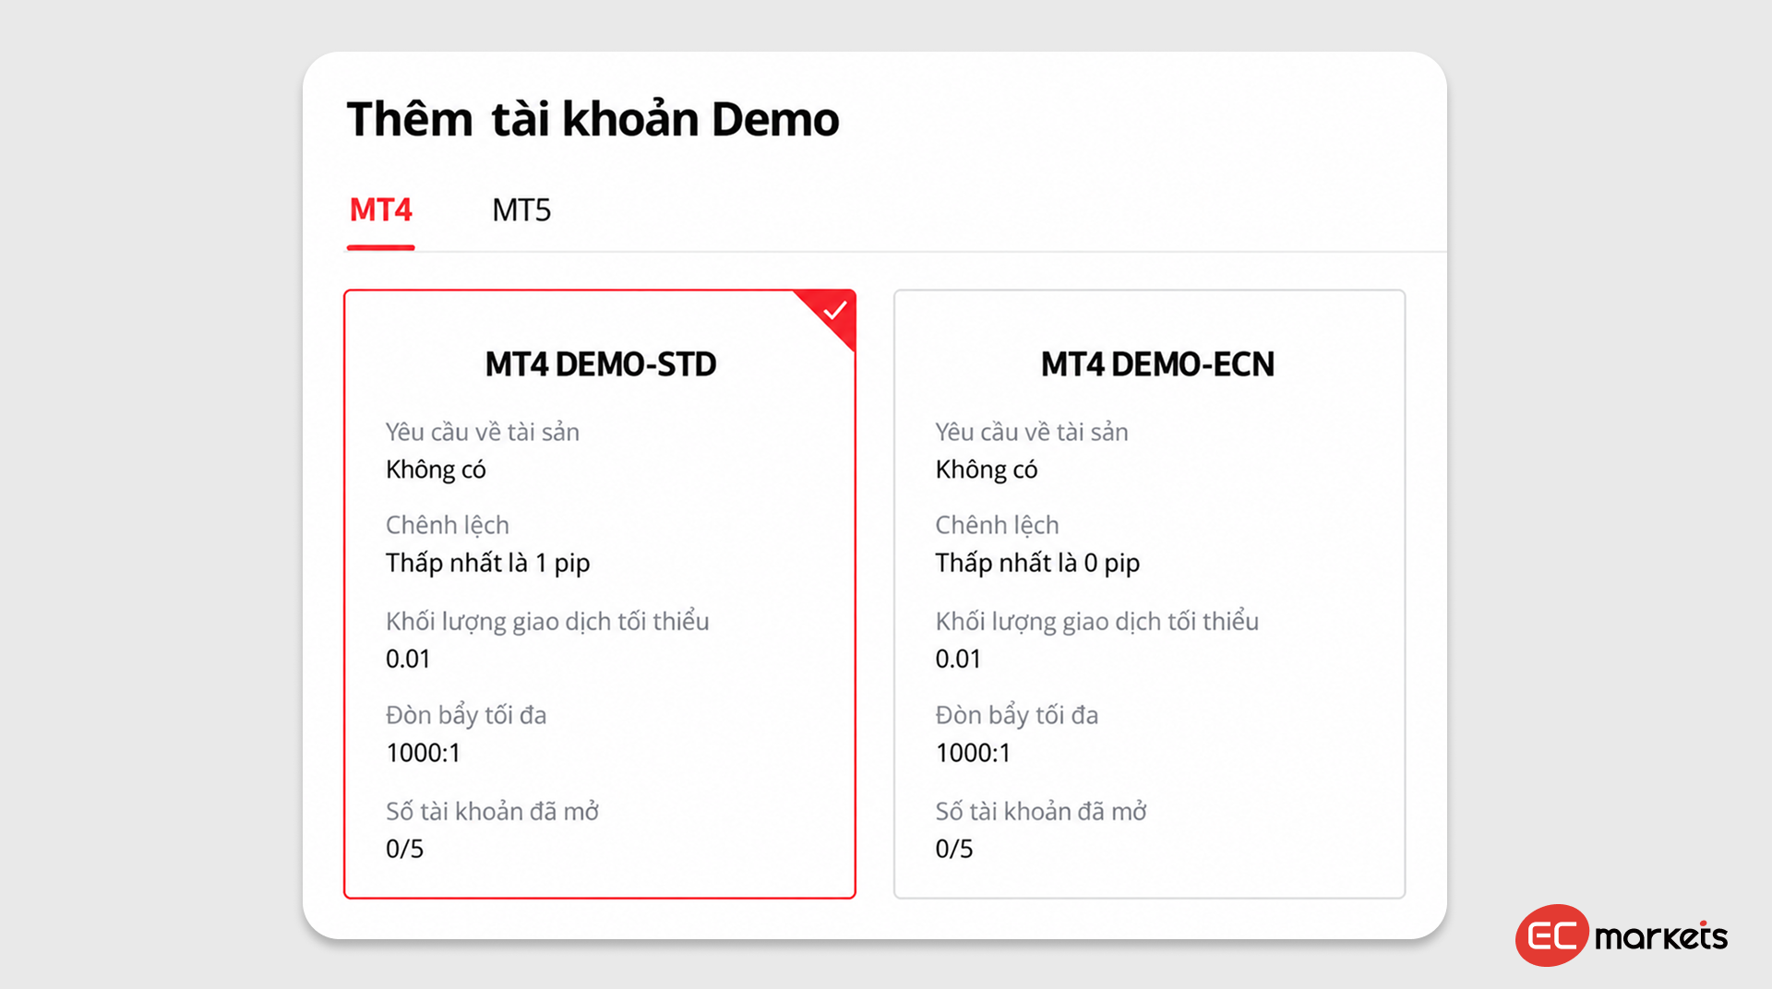This screenshot has height=989, width=1772.
Task: Switch to the MT4 tab
Action: pyautogui.click(x=380, y=210)
